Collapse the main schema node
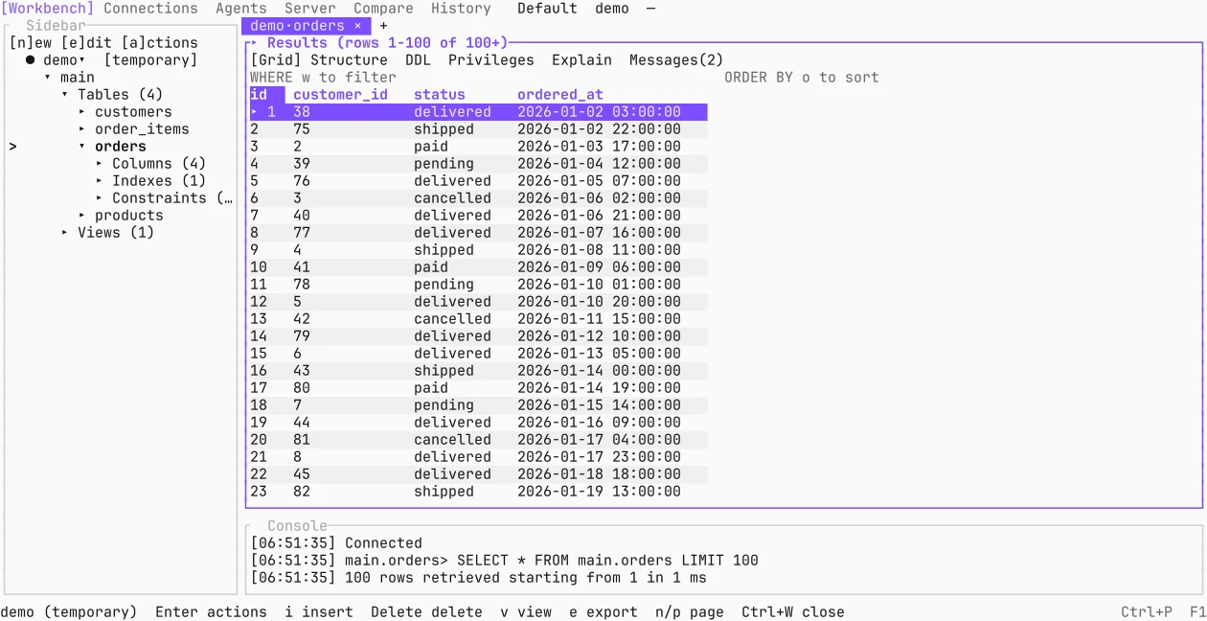 [48, 78]
